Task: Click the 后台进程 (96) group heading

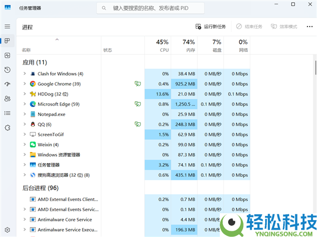Action: click(x=41, y=188)
